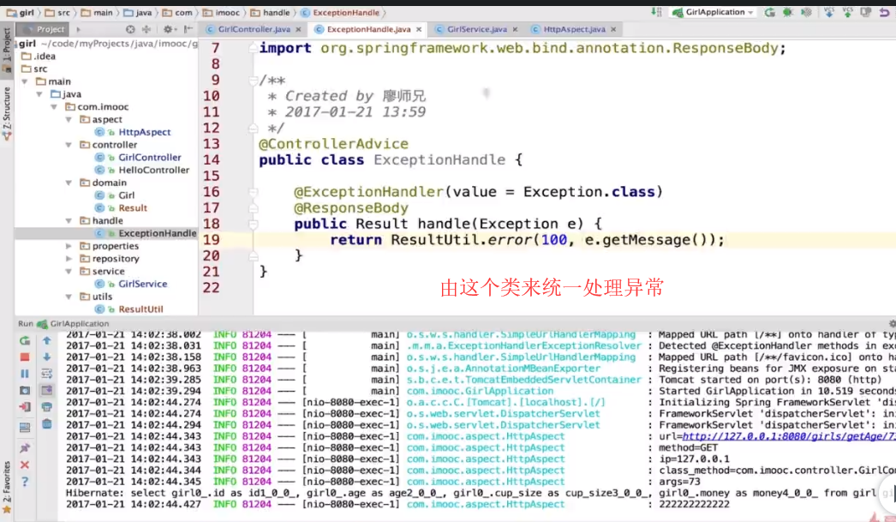Close the GirlController.java tab
The width and height of the screenshot is (896, 522).
[298, 29]
